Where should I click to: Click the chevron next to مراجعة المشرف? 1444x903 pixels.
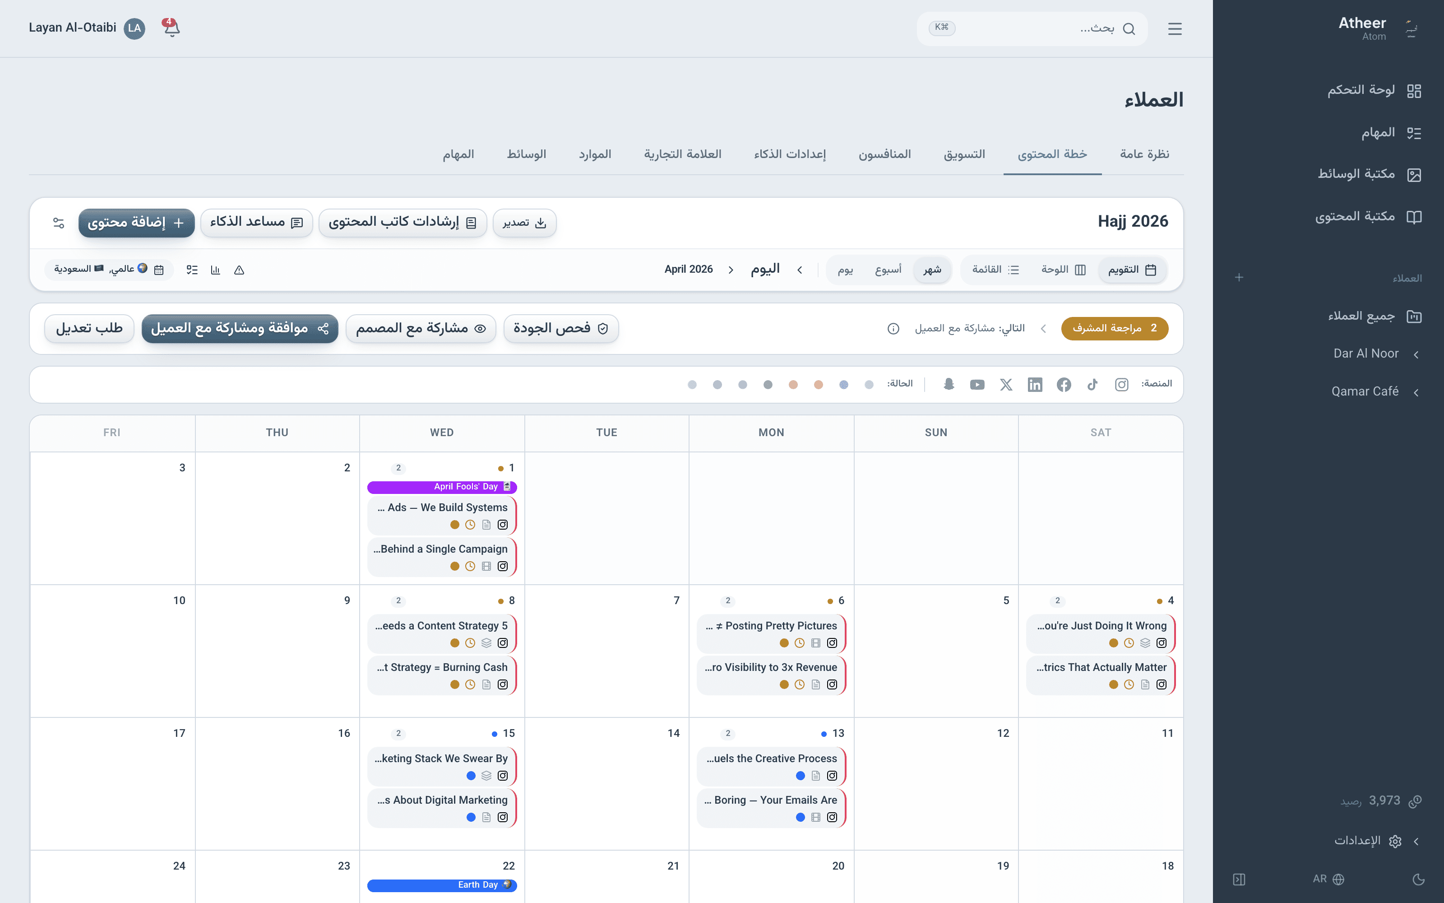[x=1043, y=329]
